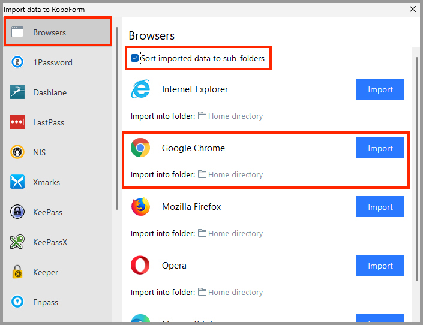Viewport: 423px width, 325px height.
Task: Change Google Chrome import folder destination
Action: pyautogui.click(x=230, y=175)
